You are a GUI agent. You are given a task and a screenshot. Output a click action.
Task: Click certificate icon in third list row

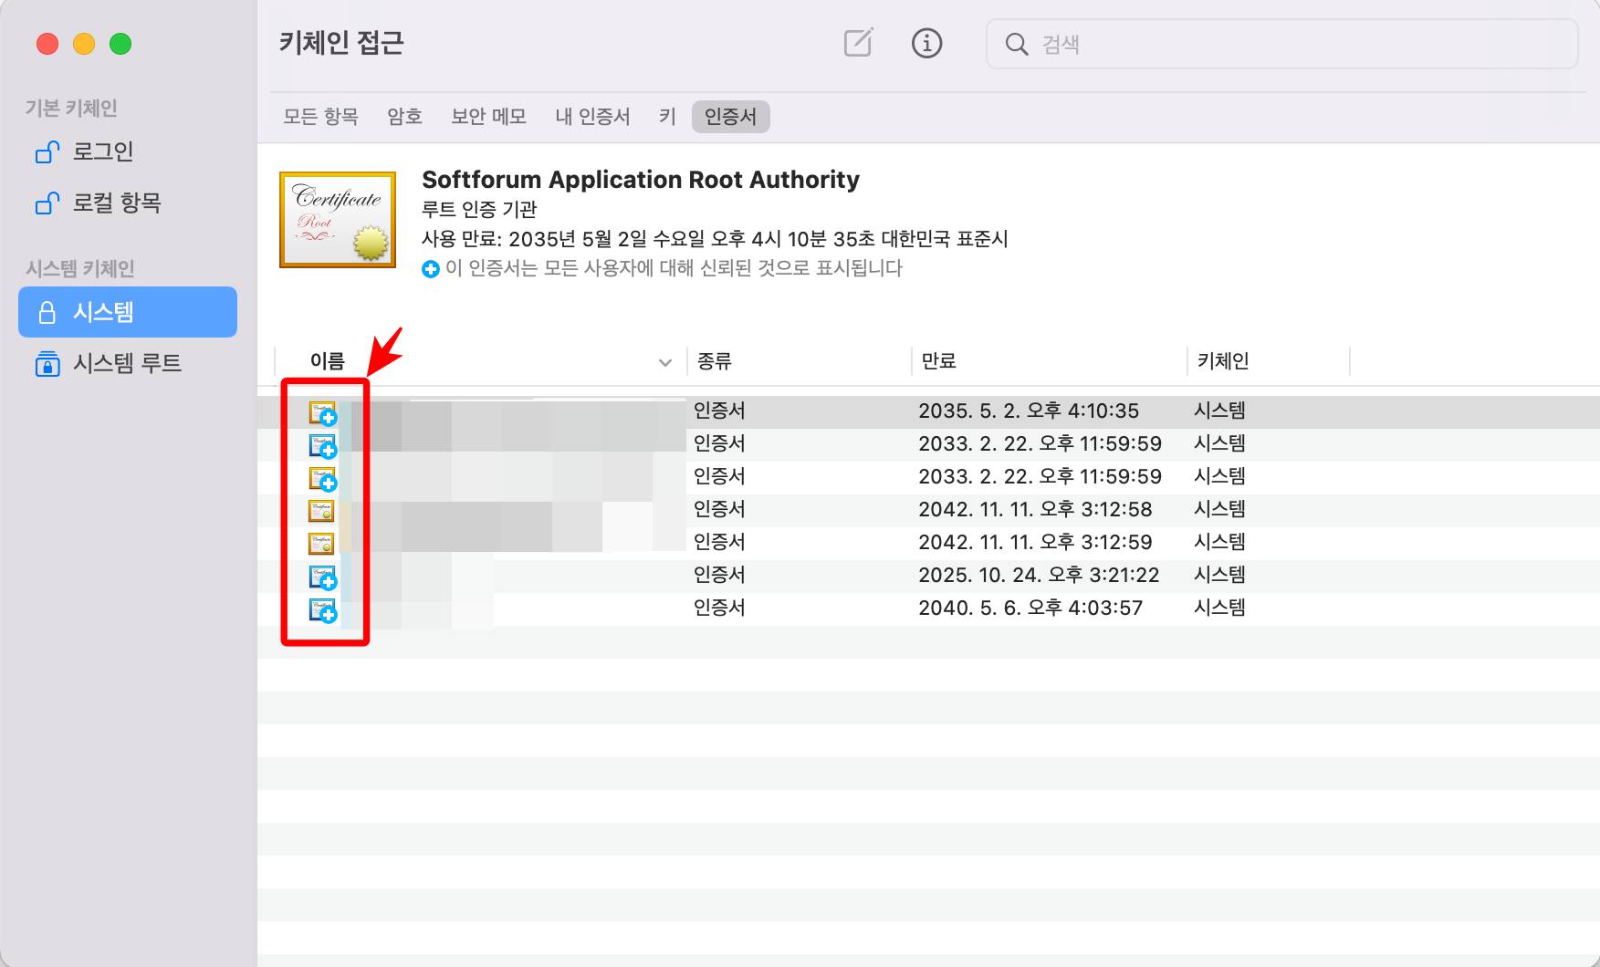click(323, 479)
